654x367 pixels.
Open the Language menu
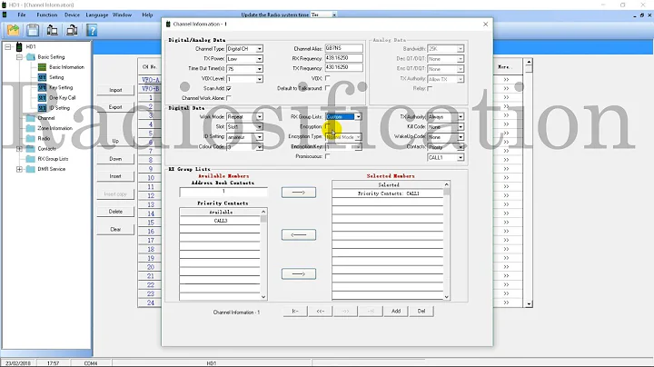pos(97,15)
